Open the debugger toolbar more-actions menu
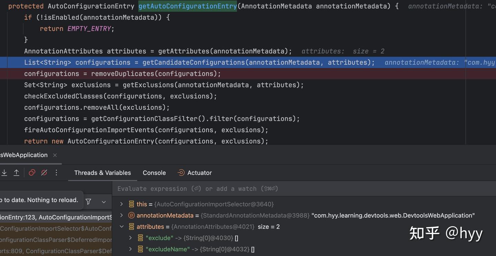 pyautogui.click(x=56, y=173)
